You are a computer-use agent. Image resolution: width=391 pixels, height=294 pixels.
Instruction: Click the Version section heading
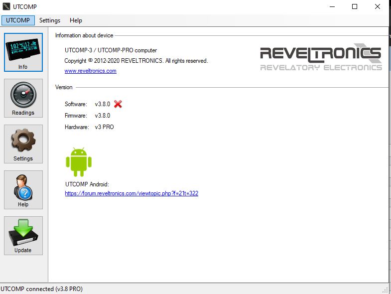click(64, 87)
